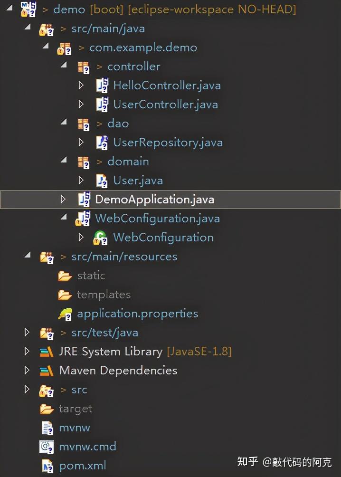Collapse the src/main/resources folder

click(28, 255)
